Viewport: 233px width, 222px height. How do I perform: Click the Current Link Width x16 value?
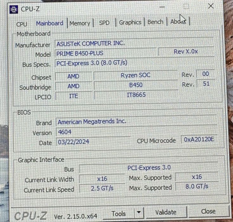[102, 179]
